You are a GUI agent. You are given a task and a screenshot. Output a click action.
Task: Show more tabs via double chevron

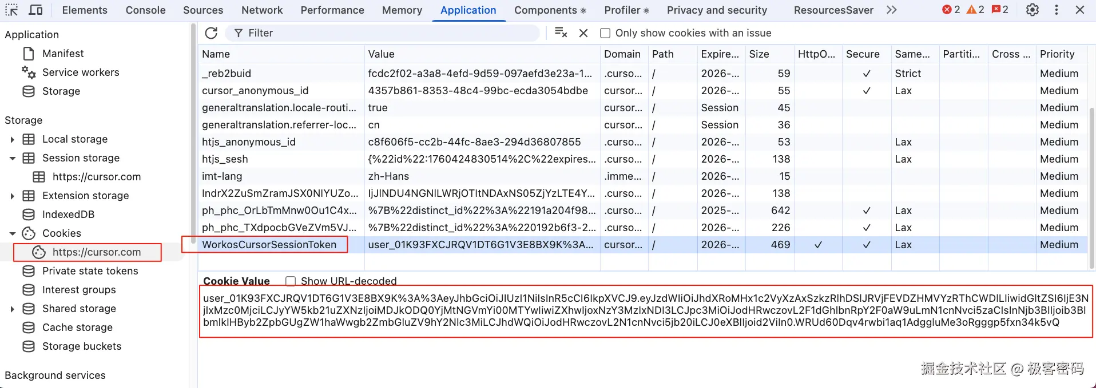tap(892, 10)
